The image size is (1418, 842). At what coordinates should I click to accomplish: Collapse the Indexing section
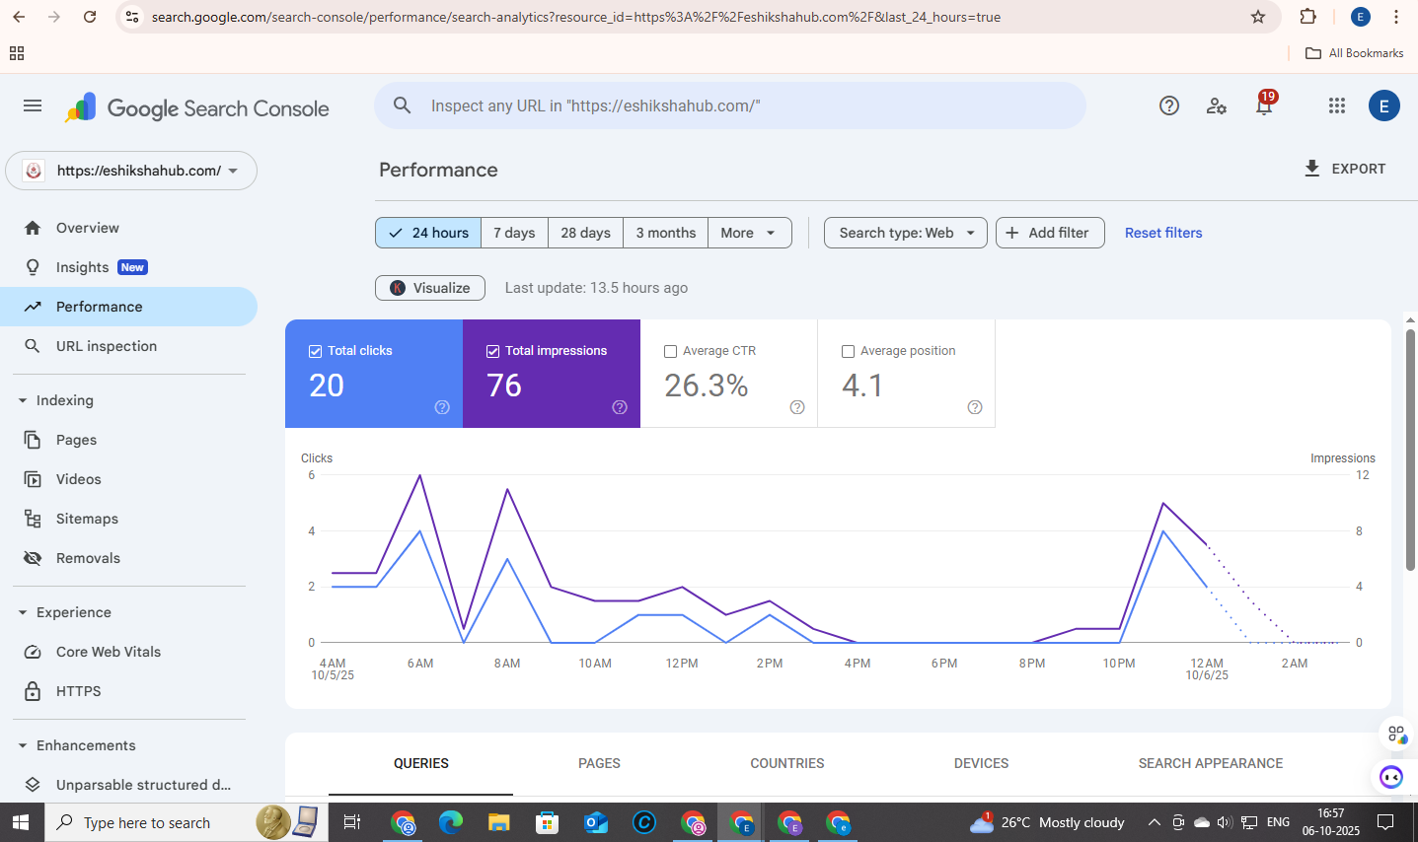coord(23,400)
